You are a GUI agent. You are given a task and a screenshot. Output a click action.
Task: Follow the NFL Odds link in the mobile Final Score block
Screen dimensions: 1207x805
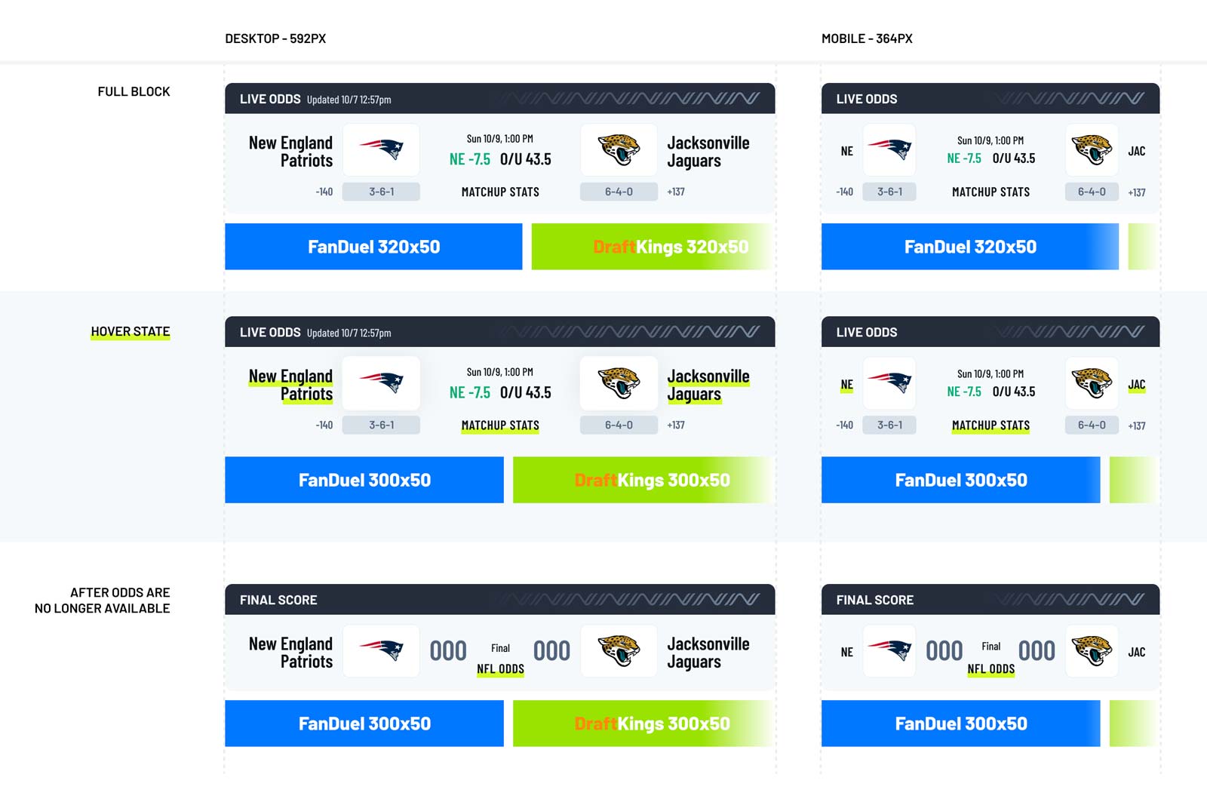[990, 669]
